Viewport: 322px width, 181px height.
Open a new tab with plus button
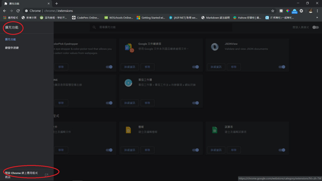[x=57, y=3]
